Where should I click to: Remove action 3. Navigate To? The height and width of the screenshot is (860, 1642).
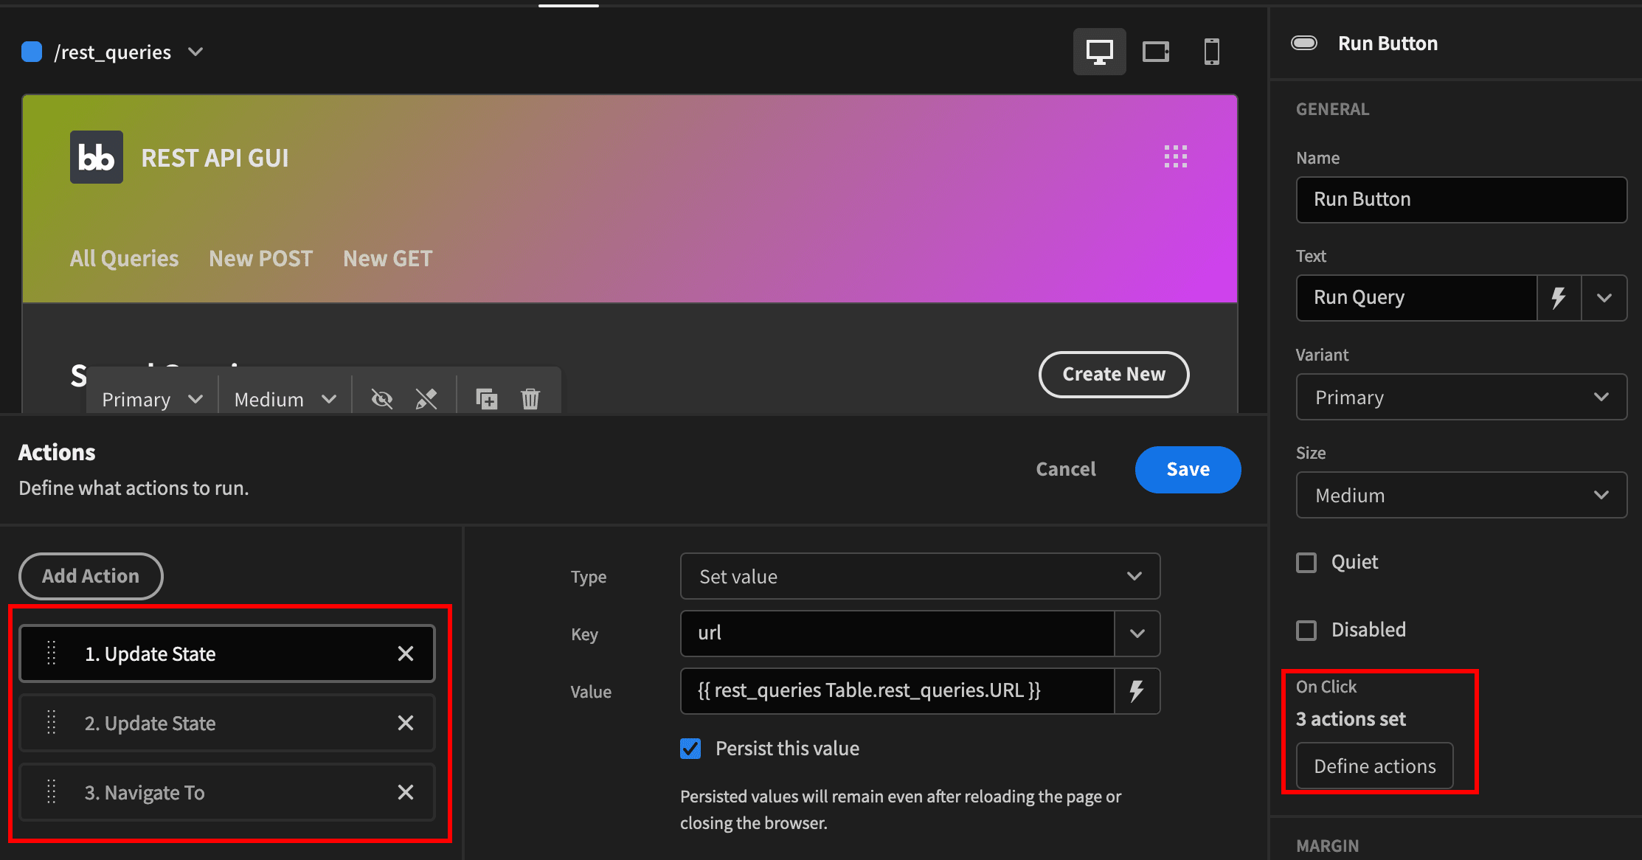pos(406,792)
